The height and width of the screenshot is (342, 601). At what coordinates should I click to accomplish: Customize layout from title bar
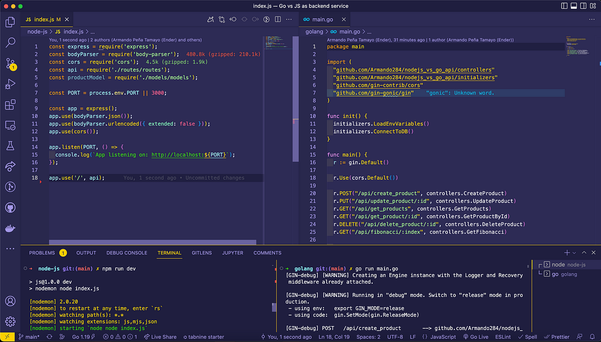[593, 6]
